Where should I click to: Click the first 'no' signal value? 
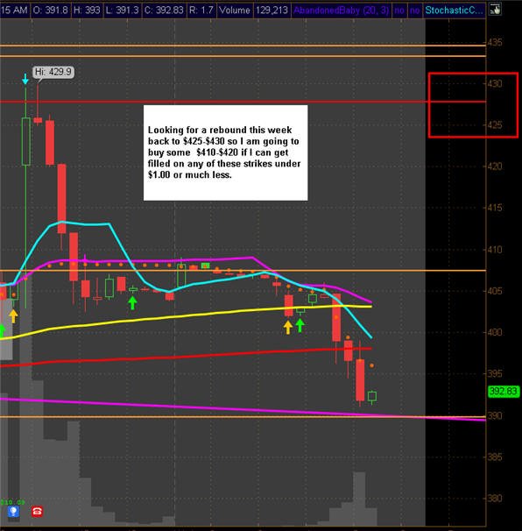pos(399,11)
